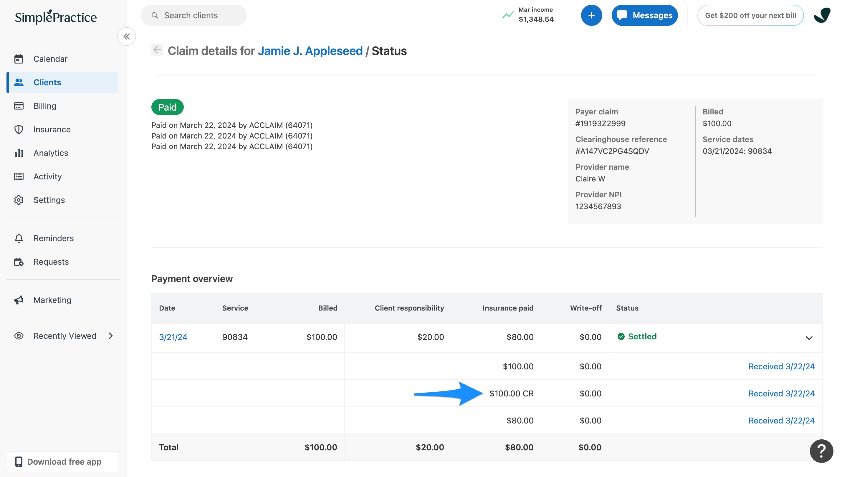Open Calendar in the sidebar
Image resolution: width=847 pixels, height=477 pixels.
click(62, 59)
